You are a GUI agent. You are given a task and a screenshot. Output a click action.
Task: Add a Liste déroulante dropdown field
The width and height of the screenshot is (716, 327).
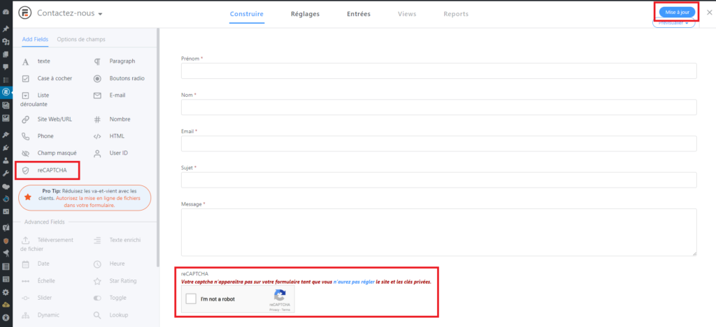click(43, 99)
